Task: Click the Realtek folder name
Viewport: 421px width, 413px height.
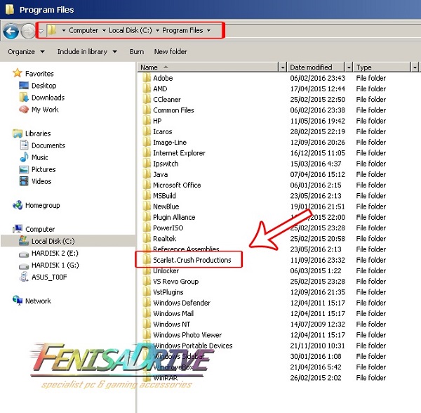Action: [165, 239]
